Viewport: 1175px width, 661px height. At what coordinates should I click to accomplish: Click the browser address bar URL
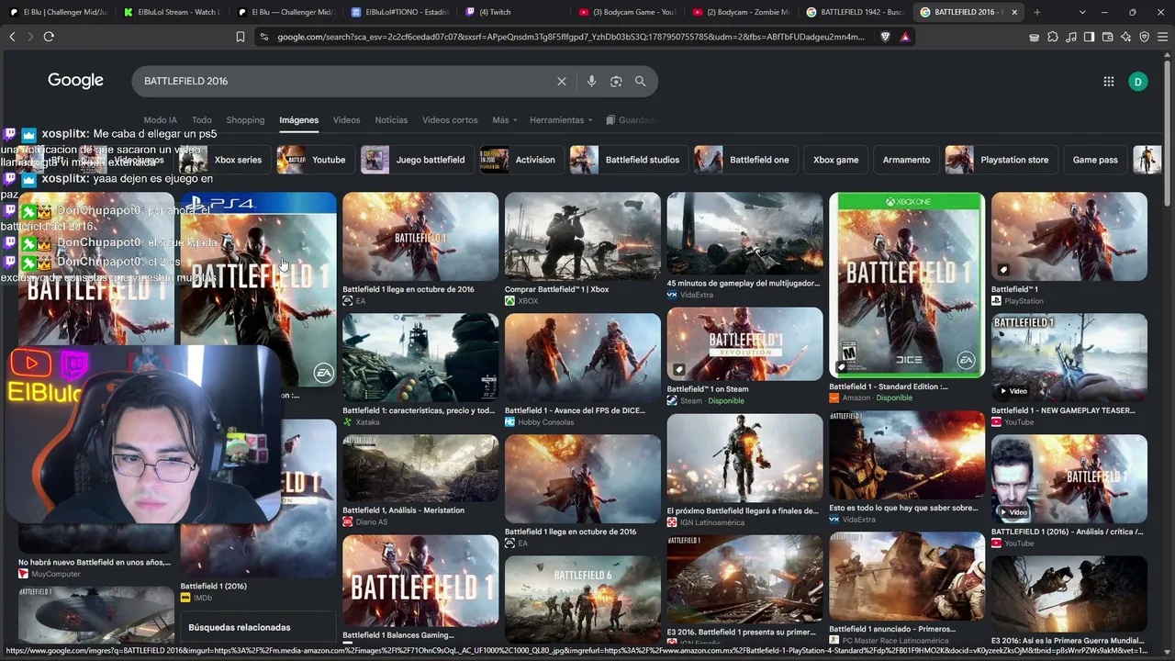coord(571,37)
